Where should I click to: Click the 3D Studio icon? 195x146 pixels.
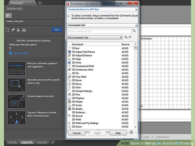70,109
